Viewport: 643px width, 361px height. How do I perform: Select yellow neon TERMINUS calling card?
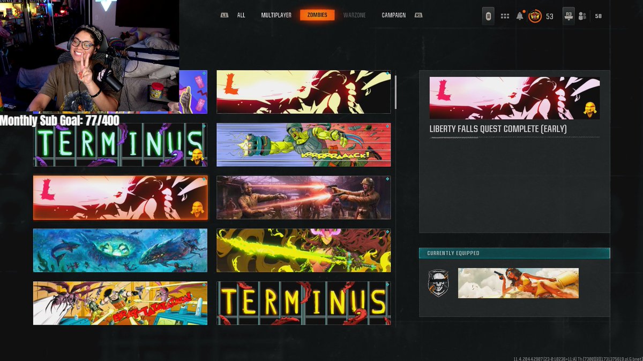pyautogui.click(x=304, y=303)
